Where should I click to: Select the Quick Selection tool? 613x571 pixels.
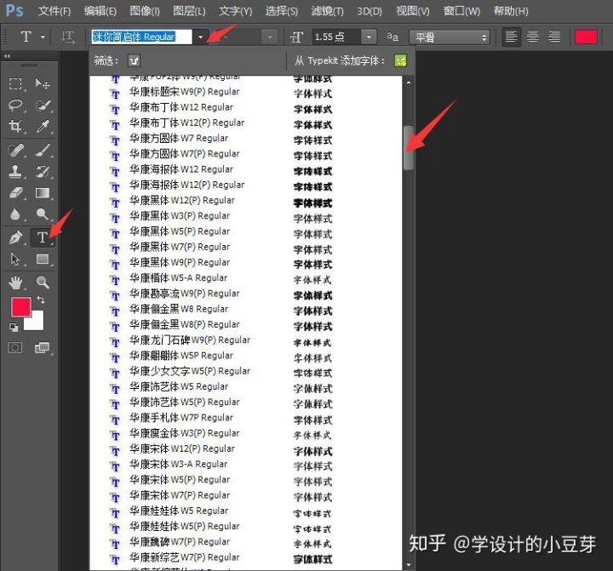[x=43, y=106]
